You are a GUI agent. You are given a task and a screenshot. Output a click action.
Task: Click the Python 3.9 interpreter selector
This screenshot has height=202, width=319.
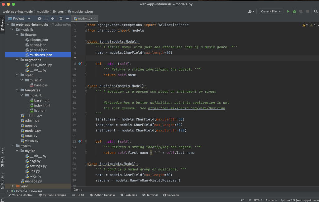pos(299,200)
